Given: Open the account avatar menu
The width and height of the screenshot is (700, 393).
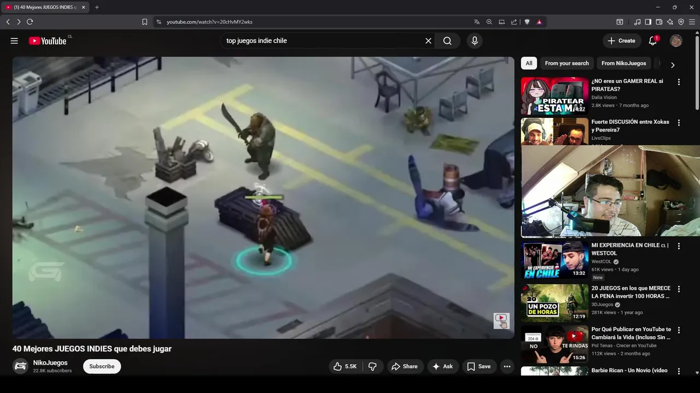Looking at the screenshot, I should pyautogui.click(x=676, y=41).
